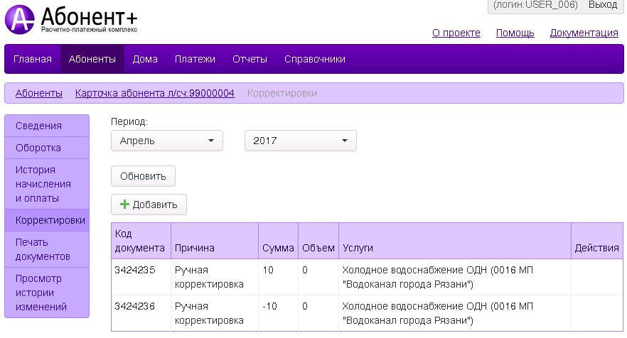Open the Главная menu item
Image resolution: width=627 pixels, height=338 pixels.
pyautogui.click(x=33, y=59)
